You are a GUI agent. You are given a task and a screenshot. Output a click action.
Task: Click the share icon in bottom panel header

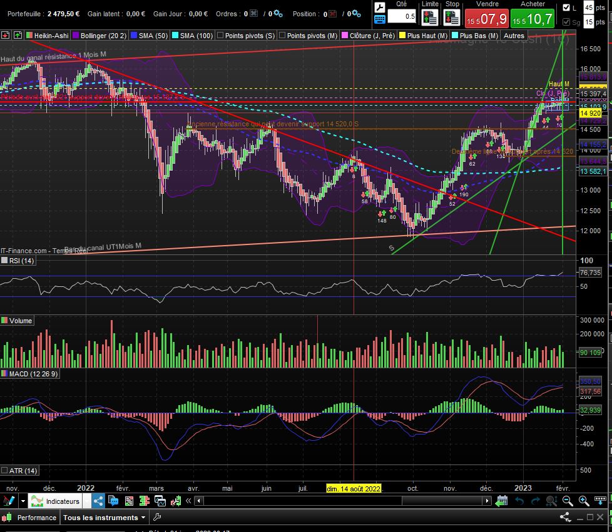[565, 518]
